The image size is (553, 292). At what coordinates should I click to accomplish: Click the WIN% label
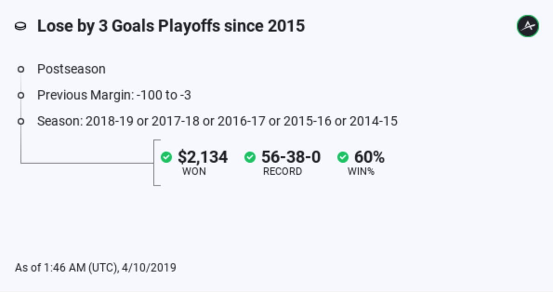pos(361,172)
